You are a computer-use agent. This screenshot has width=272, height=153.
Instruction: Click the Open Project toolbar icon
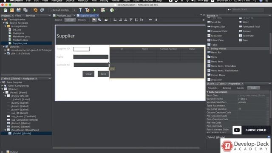tap(19, 10)
